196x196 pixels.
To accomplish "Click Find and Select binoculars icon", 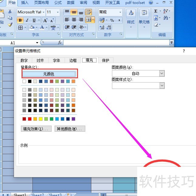I will click(165, 18).
